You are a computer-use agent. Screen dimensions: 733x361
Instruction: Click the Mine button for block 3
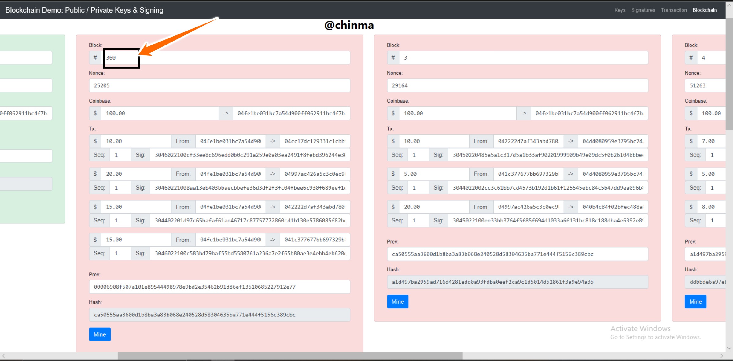397,301
